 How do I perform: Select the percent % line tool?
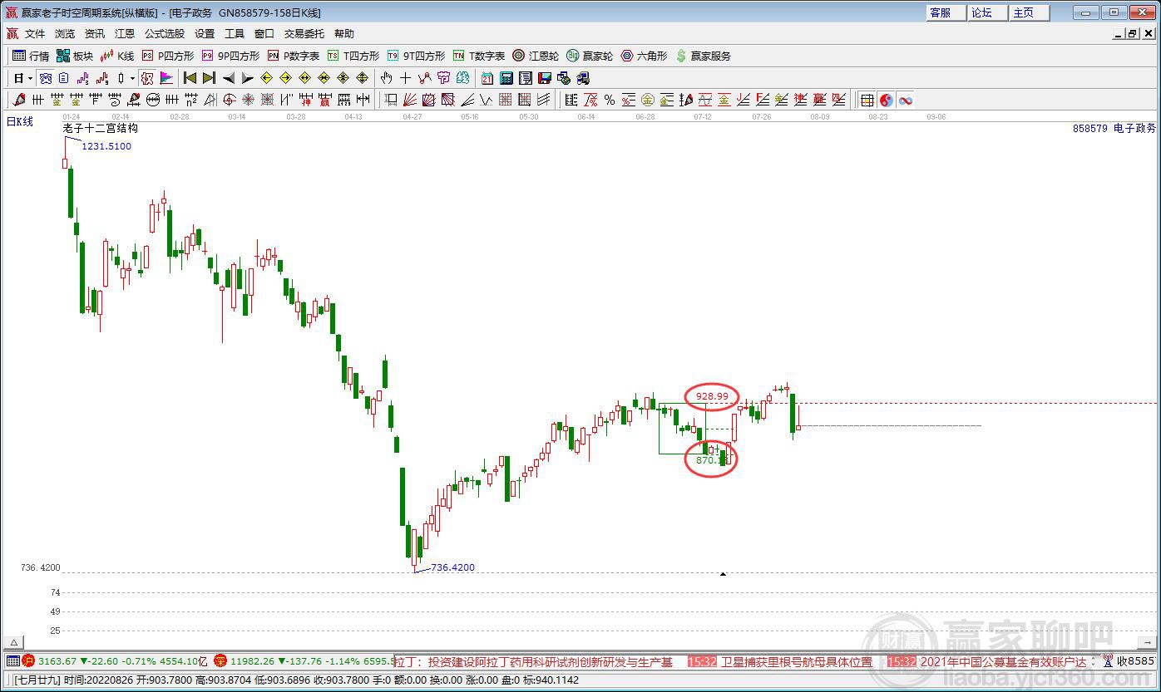(610, 100)
